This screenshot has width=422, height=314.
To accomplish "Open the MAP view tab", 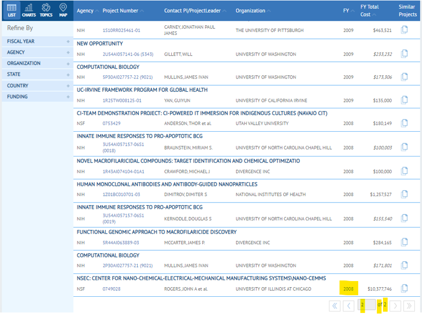I will tap(63, 11).
